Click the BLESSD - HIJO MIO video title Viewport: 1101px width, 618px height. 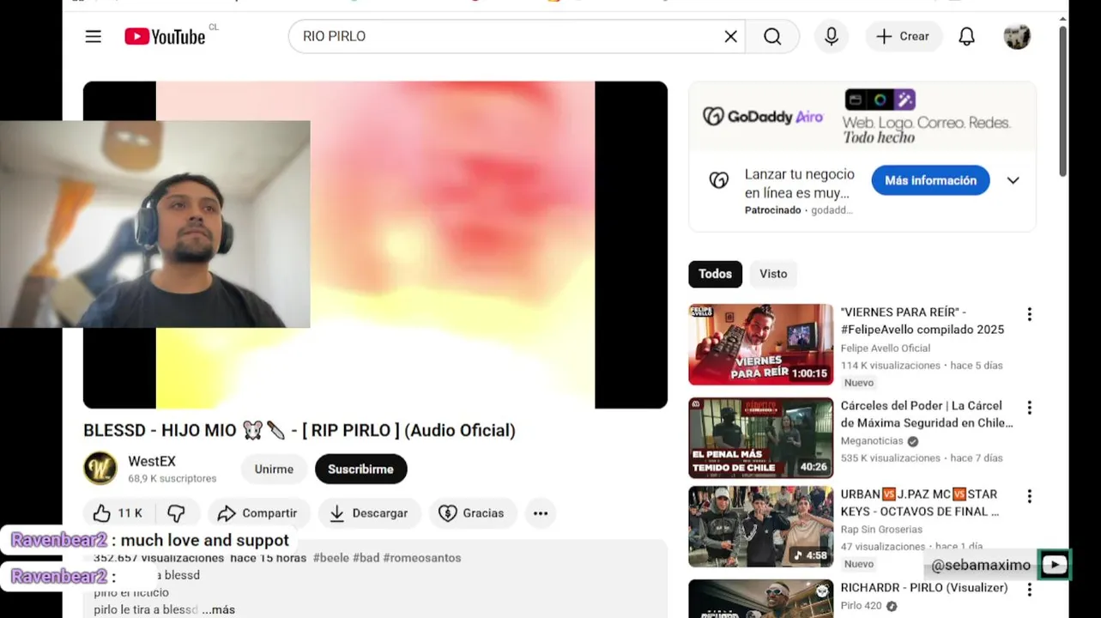299,430
